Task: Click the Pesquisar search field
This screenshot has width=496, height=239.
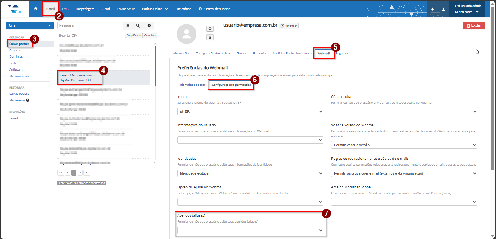Action: coord(90,26)
